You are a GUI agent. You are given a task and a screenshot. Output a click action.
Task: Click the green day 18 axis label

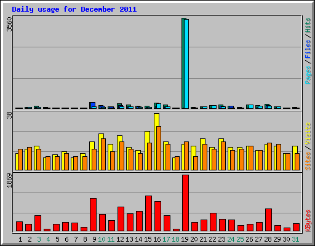175,239
